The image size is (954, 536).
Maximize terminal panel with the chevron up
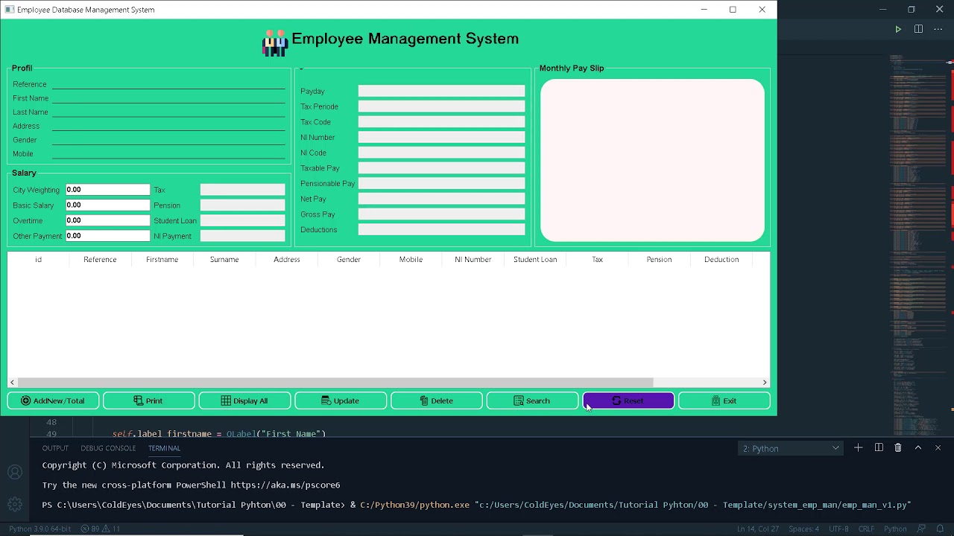(x=918, y=447)
